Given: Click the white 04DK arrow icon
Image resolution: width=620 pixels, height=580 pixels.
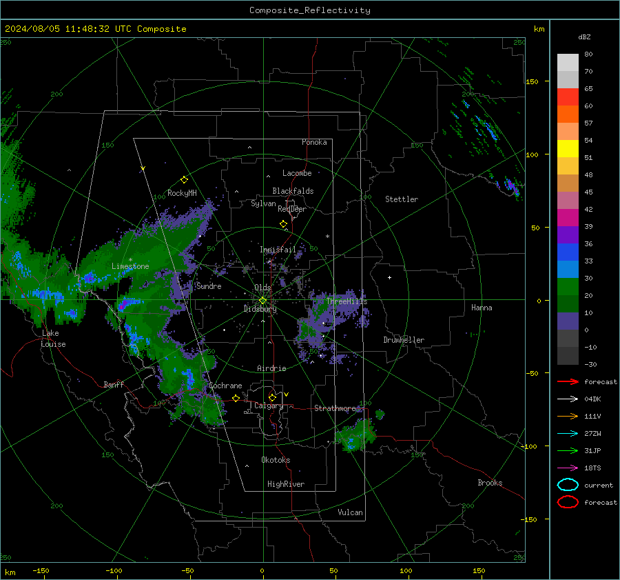Looking at the screenshot, I should point(568,399).
